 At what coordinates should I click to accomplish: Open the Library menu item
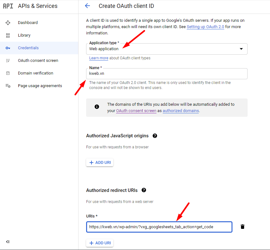click(39, 35)
